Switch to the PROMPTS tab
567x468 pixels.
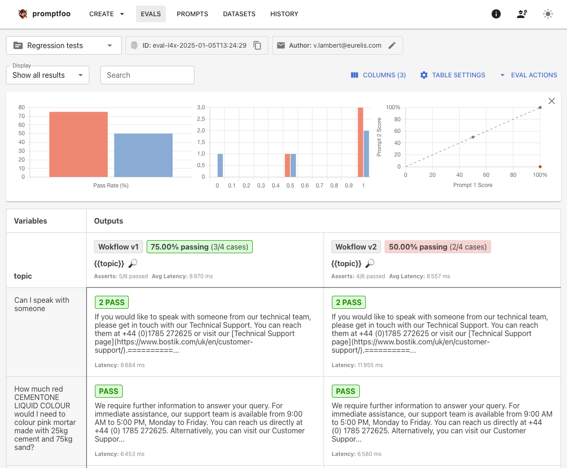click(193, 14)
